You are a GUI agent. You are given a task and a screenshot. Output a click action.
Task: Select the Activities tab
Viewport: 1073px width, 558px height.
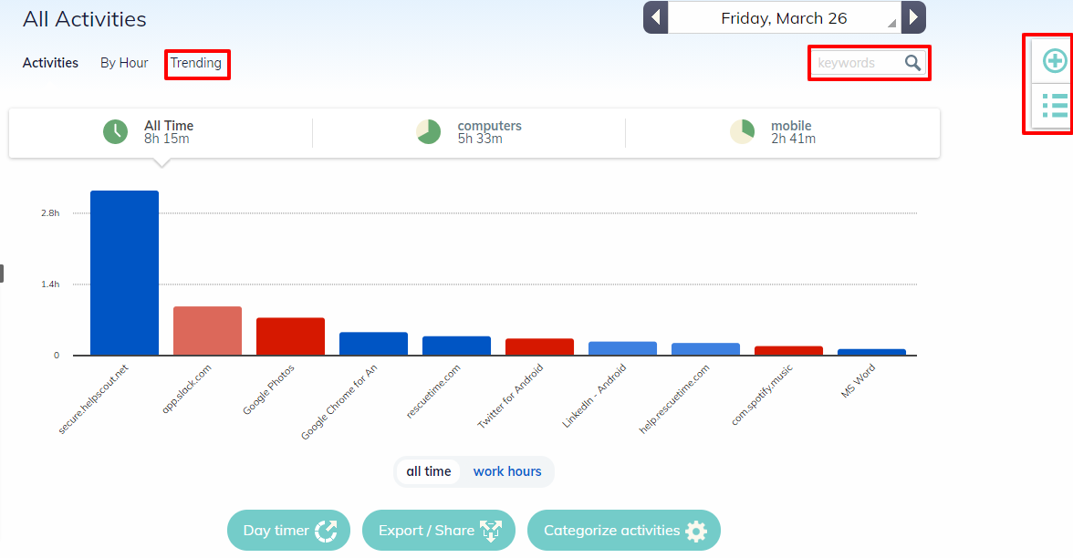click(50, 62)
